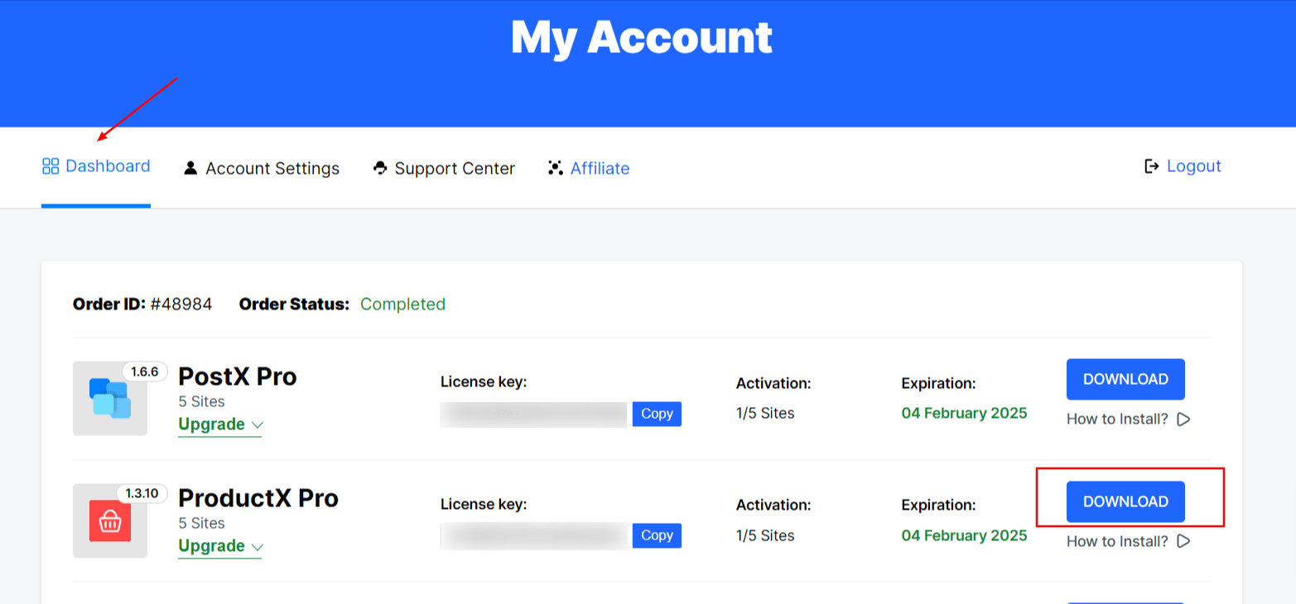Click the red cart icon for ProductX Pro
Image resolution: width=1296 pixels, height=604 pixels.
point(109,522)
